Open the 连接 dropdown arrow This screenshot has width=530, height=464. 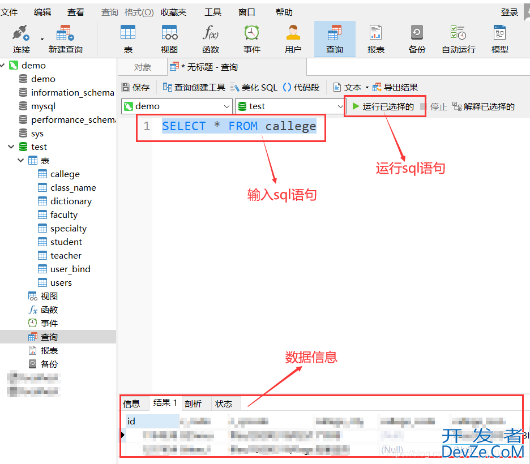point(42,39)
